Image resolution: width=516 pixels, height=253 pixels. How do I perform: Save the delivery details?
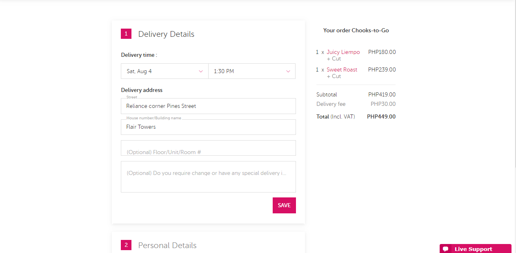click(x=284, y=205)
